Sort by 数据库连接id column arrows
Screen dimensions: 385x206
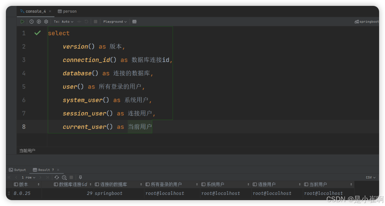pyautogui.click(x=91, y=184)
